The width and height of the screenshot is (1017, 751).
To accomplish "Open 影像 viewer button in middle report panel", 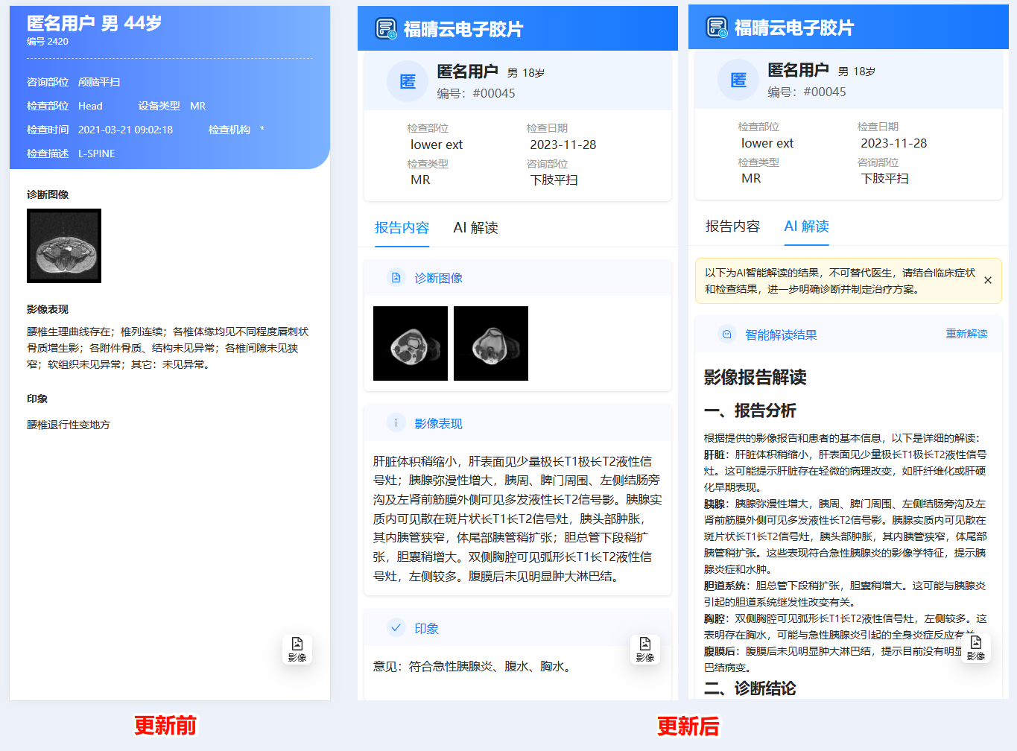I will coord(644,649).
